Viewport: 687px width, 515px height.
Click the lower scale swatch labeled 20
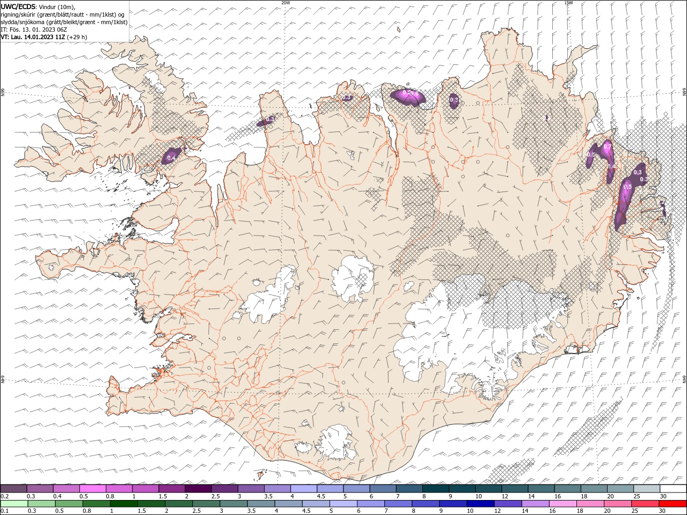click(617, 504)
